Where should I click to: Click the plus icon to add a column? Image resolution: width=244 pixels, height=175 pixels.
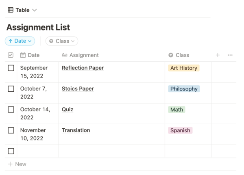point(218,55)
